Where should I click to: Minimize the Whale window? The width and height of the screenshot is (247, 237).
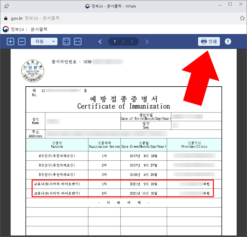[x=220, y=5]
